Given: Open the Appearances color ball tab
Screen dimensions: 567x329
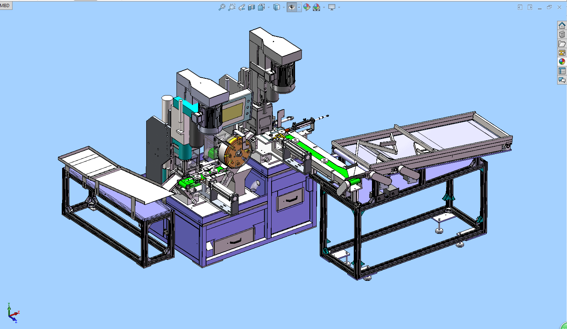Looking at the screenshot, I should click(x=562, y=61).
